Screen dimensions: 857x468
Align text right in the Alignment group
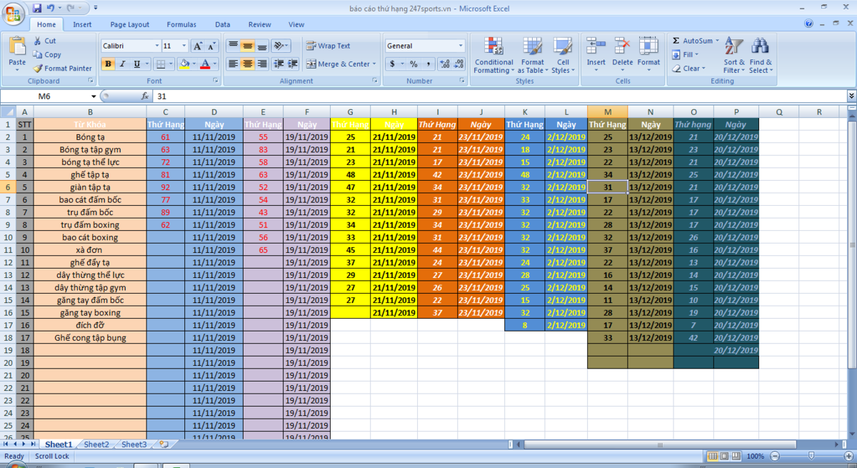coord(262,64)
